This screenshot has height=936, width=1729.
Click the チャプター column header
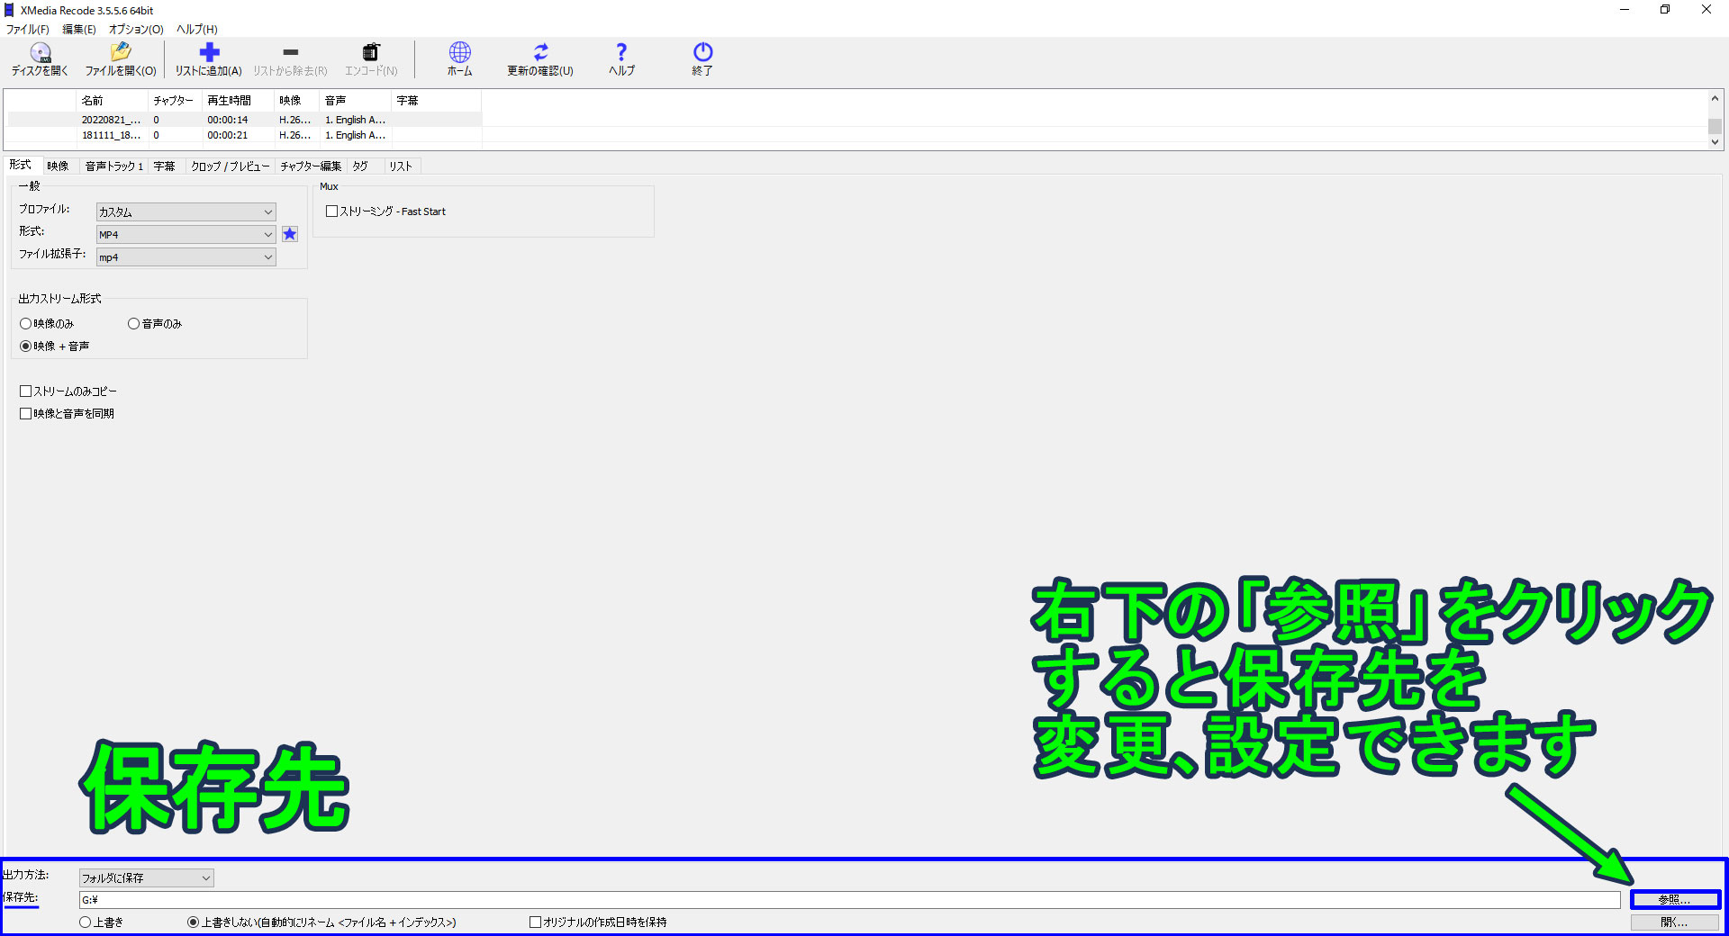pyautogui.click(x=176, y=101)
